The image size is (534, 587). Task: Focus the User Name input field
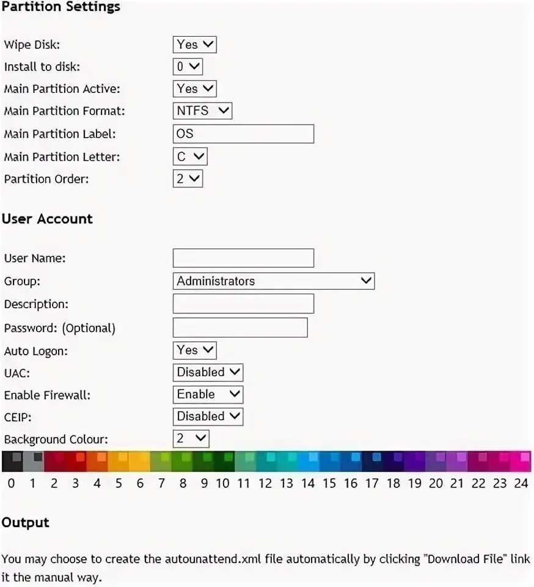[x=243, y=258]
